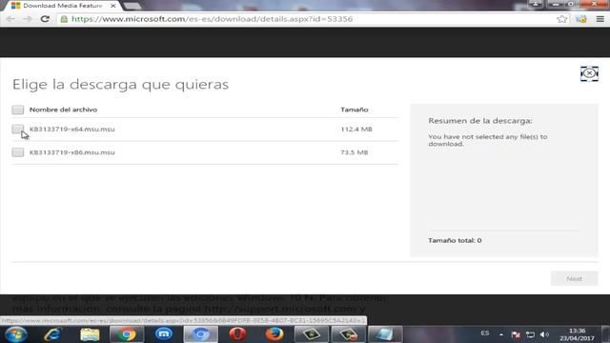610x343 pixels.
Task: Show hidden tray icons arrow
Action: (x=501, y=334)
